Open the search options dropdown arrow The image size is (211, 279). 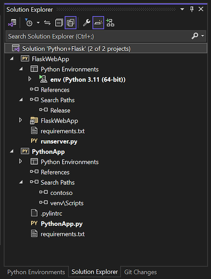click(203, 36)
